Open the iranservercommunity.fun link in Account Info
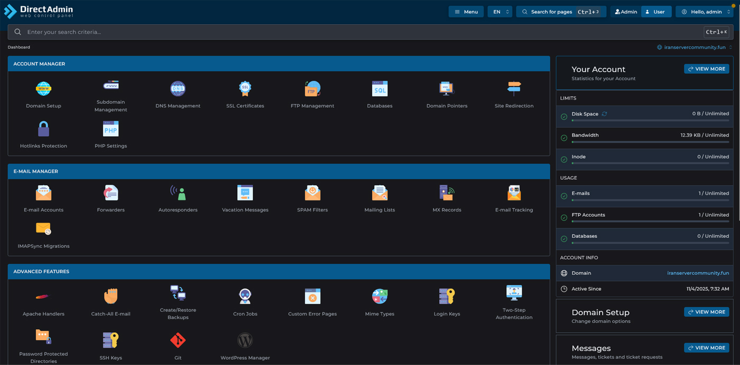The width and height of the screenshot is (740, 365). coord(698,273)
